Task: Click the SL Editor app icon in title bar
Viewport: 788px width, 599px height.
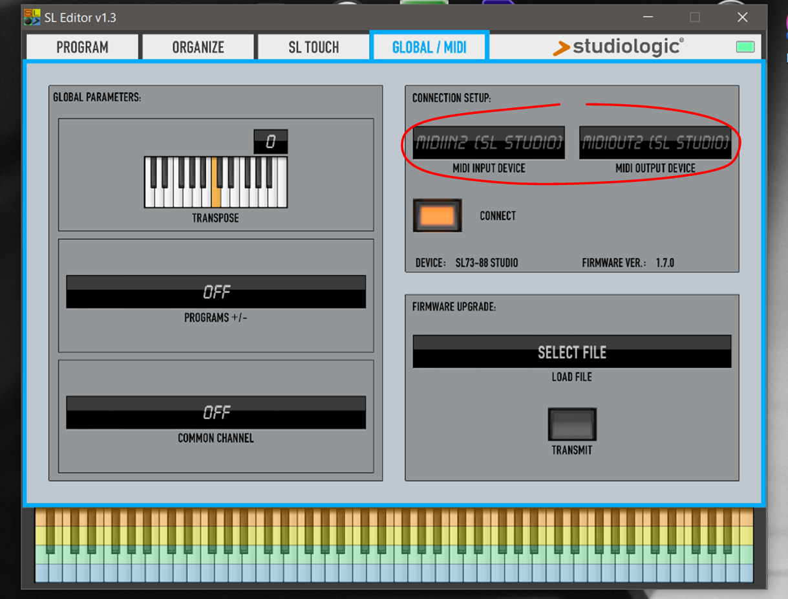Action: click(x=32, y=17)
